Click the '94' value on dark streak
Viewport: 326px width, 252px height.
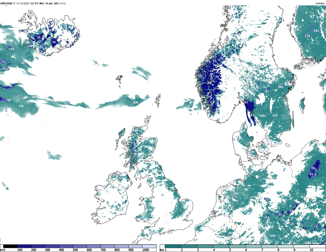[x=11, y=86]
